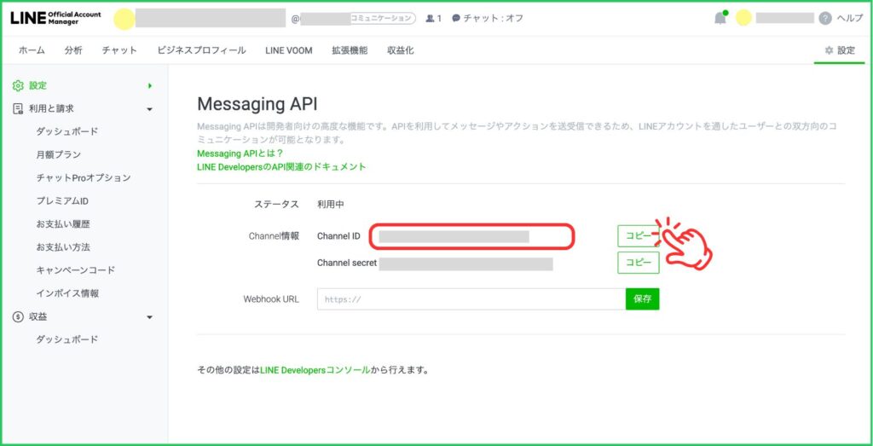This screenshot has width=873, height=446.
Task: Select チャットProオプション in the sidebar
Action: pyautogui.click(x=84, y=178)
